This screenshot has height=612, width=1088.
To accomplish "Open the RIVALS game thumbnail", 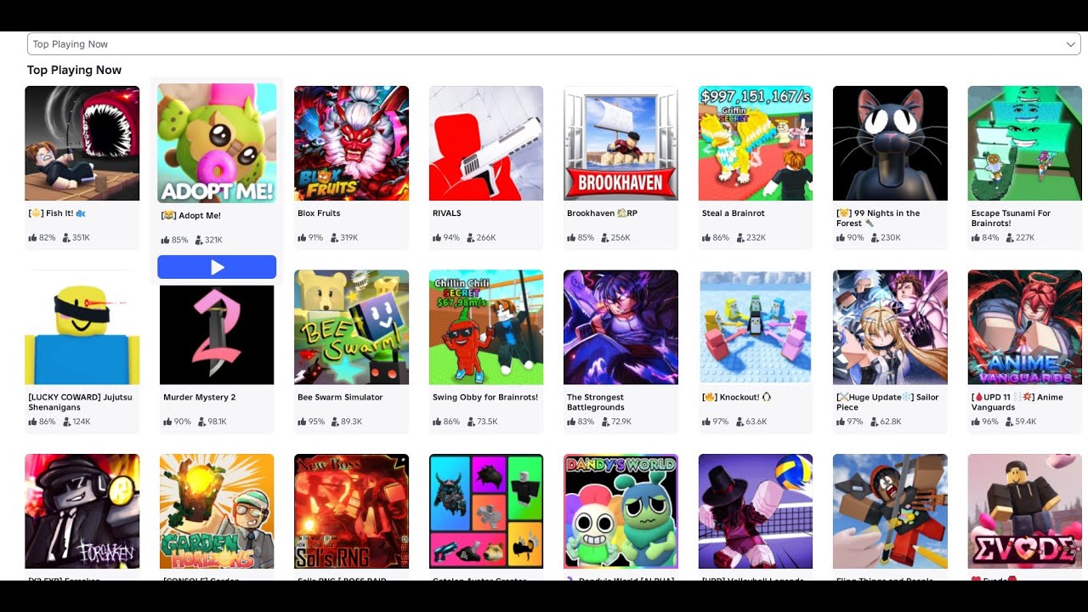I will [486, 143].
